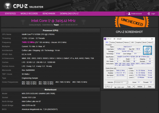Viewport: 159px width, 113px height.
Task: Click the 'Engineering Sample' type value
Action: click(x=30, y=78)
